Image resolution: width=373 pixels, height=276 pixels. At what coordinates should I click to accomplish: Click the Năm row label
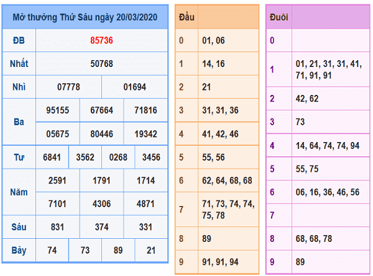point(19,192)
